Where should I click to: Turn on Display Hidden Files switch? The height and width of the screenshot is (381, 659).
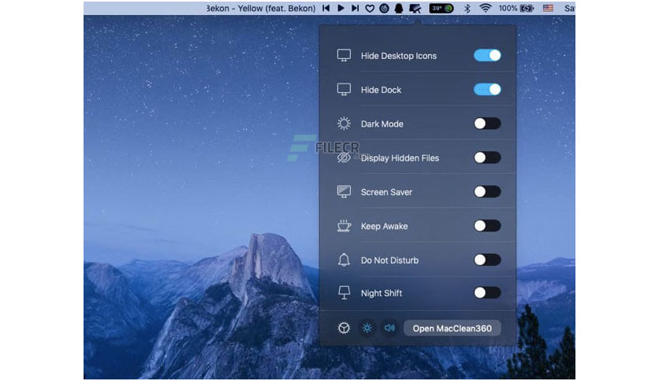487,157
